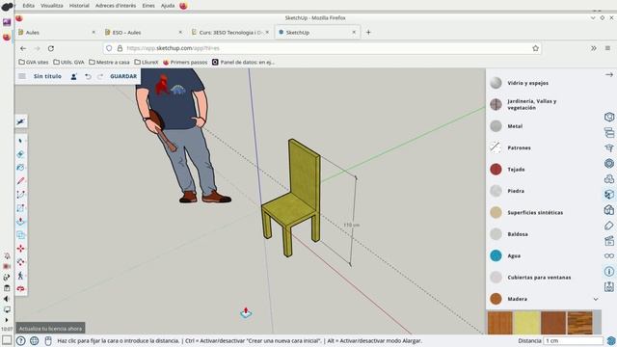Open the Historial menu
The height and width of the screenshot is (347, 617).
pyautogui.click(x=79, y=6)
